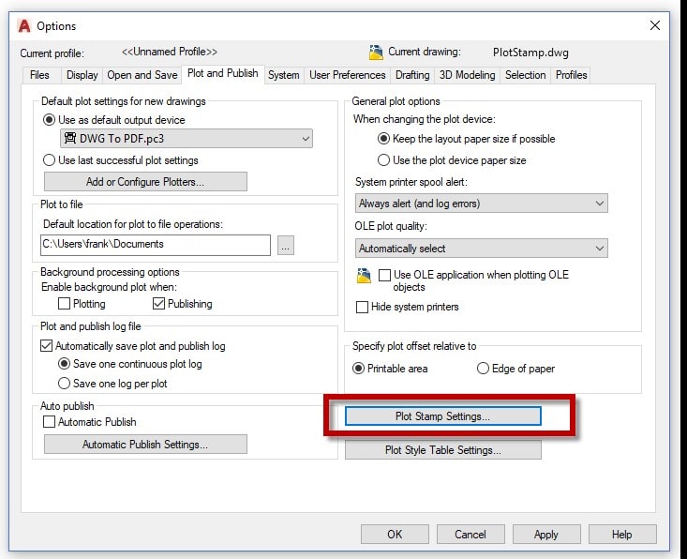Switch to the Display tab
The height and width of the screenshot is (559, 687).
coord(82,75)
